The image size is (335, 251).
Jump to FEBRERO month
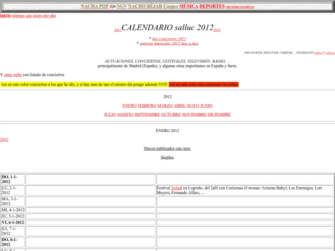pos(147,105)
